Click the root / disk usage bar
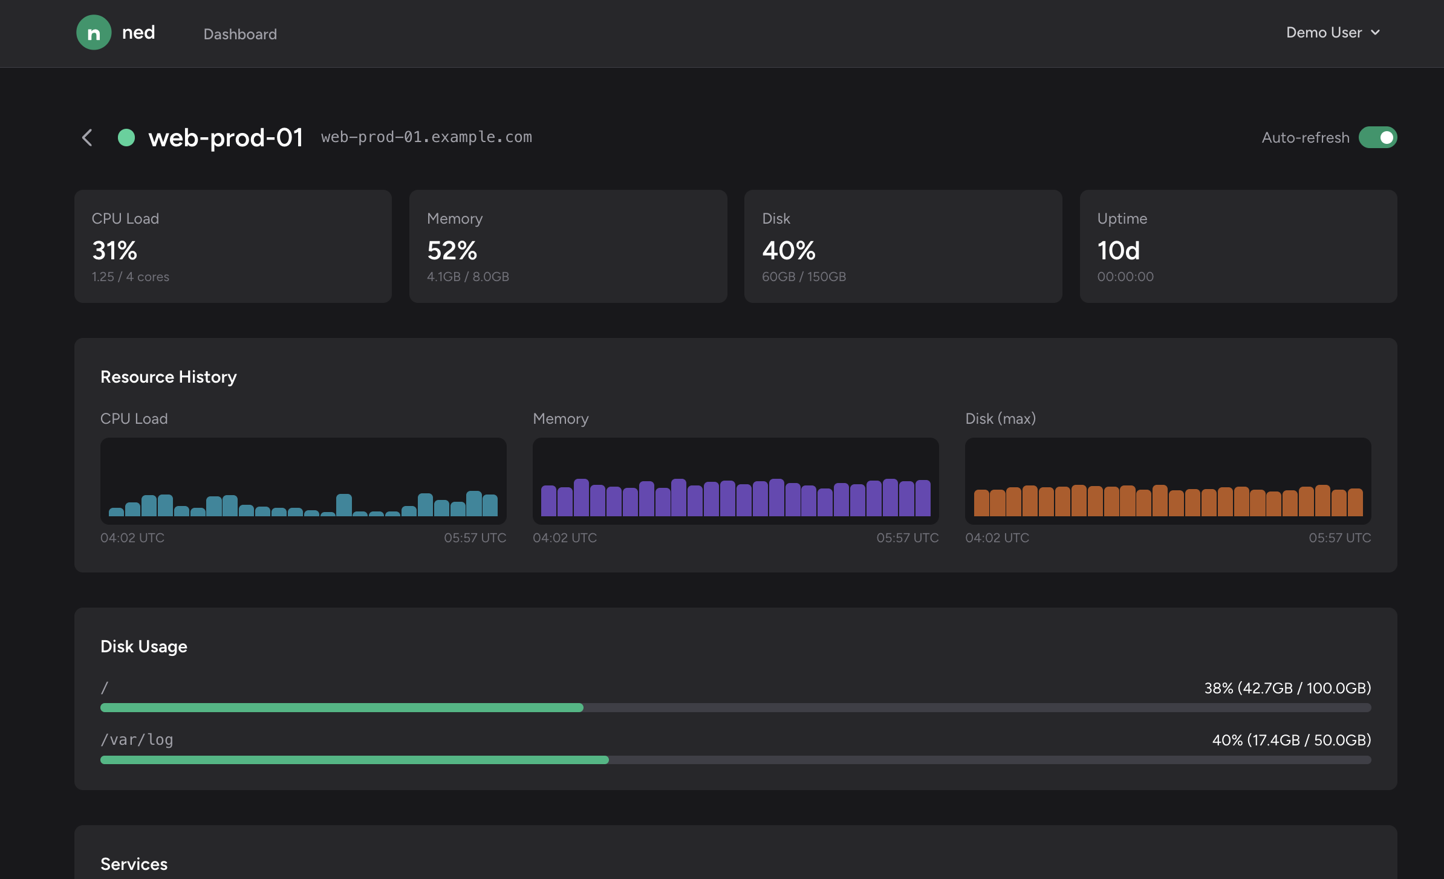 tap(735, 707)
